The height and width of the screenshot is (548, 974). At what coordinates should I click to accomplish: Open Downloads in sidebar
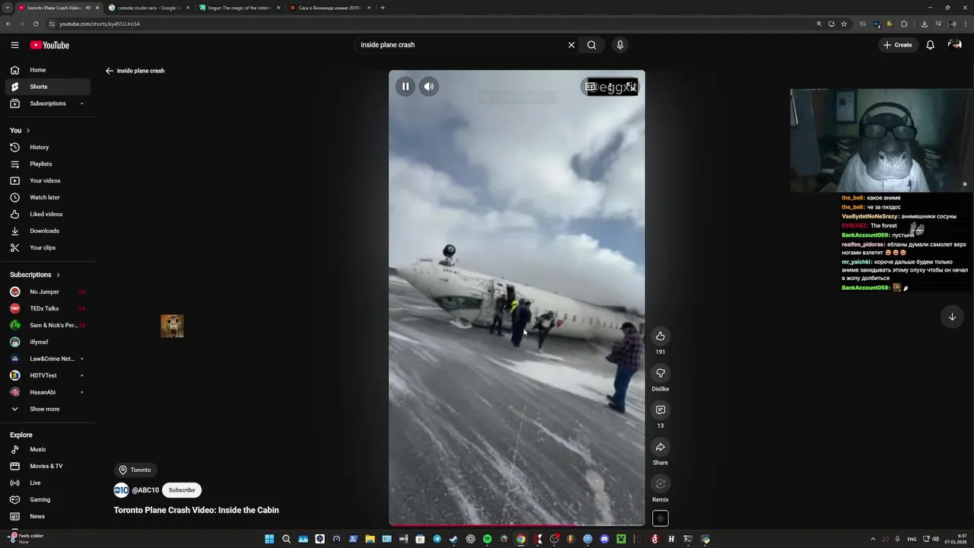coord(48,231)
